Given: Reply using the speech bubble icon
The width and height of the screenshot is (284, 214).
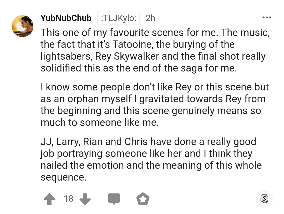Looking at the screenshot, I should [114, 199].
